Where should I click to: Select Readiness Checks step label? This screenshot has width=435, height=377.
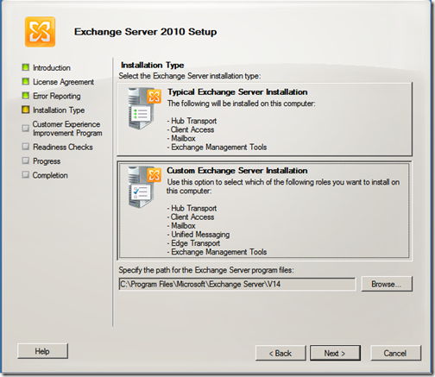[x=63, y=147]
